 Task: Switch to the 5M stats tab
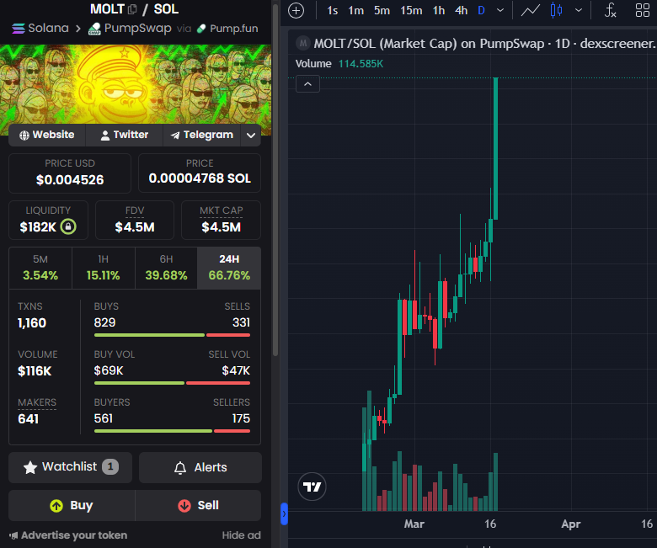point(40,268)
